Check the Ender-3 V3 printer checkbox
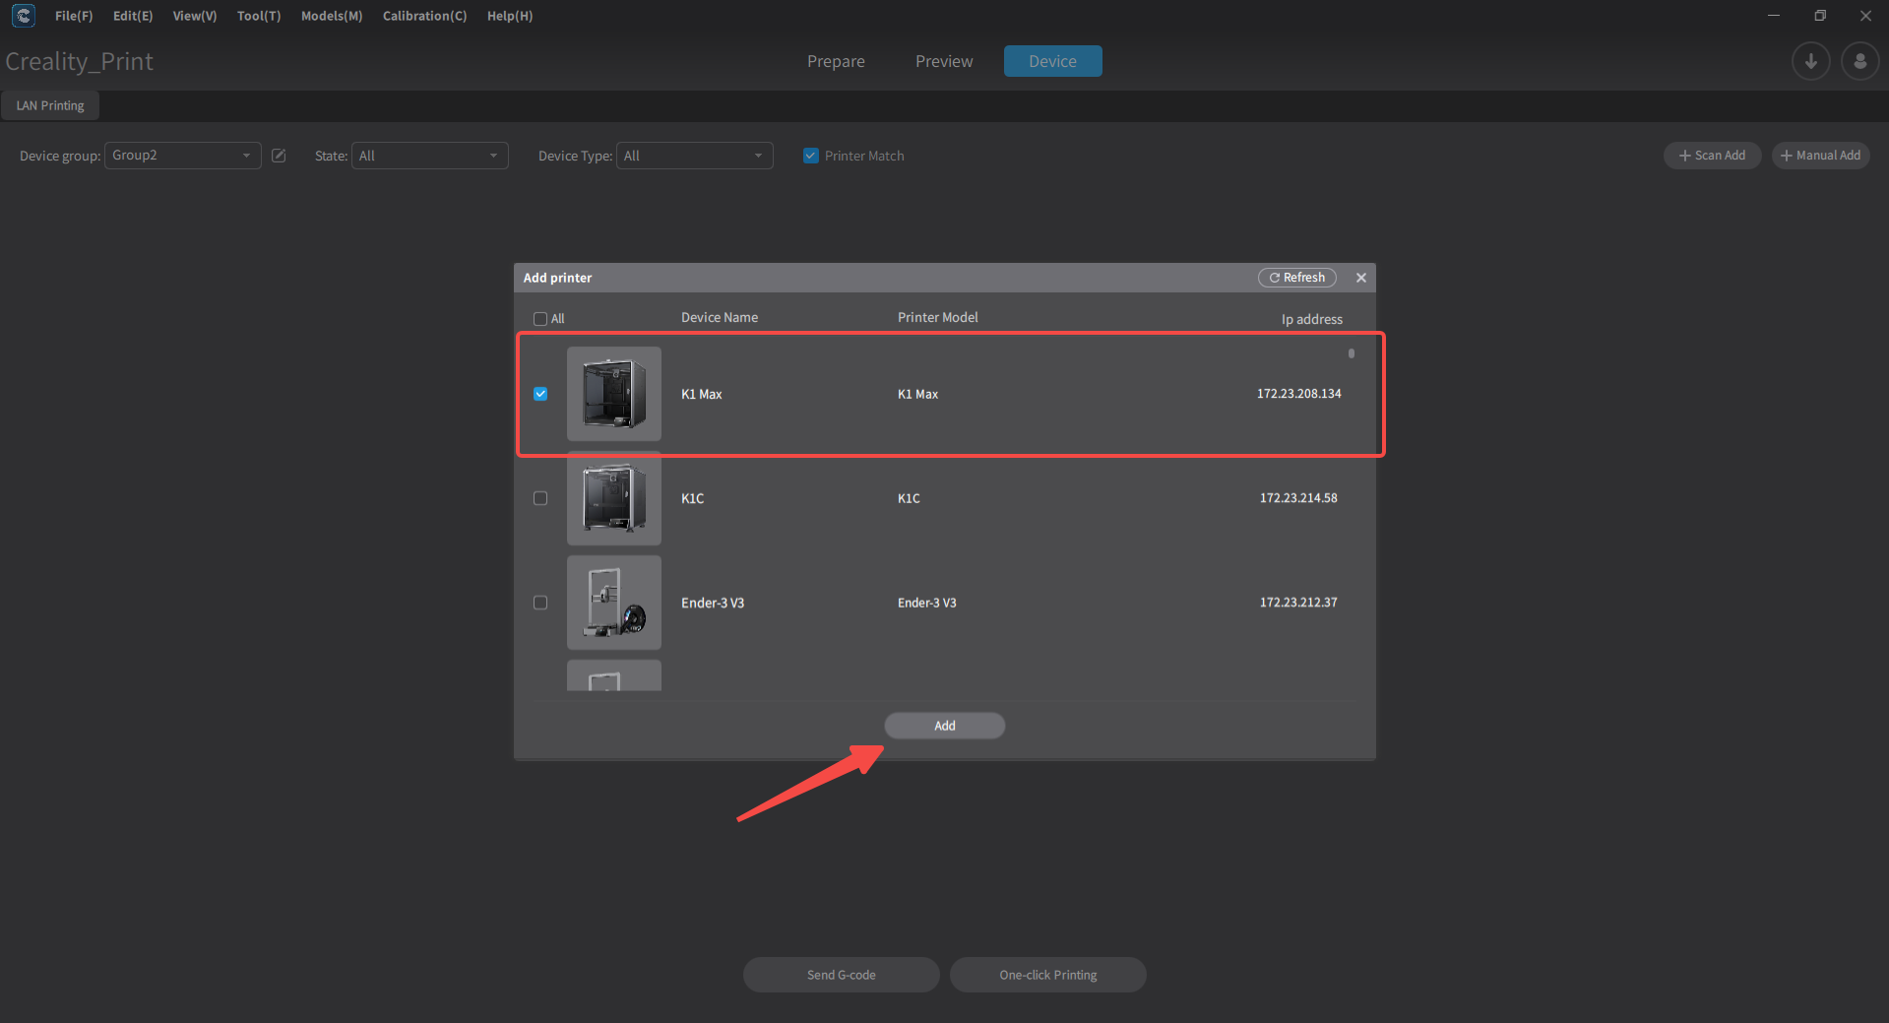Image resolution: width=1889 pixels, height=1023 pixels. point(540,603)
